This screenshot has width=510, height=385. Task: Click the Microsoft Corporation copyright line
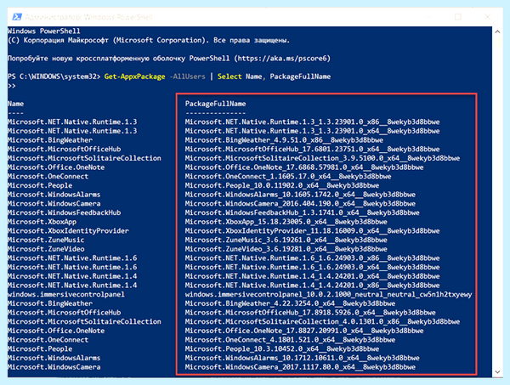click(x=149, y=40)
